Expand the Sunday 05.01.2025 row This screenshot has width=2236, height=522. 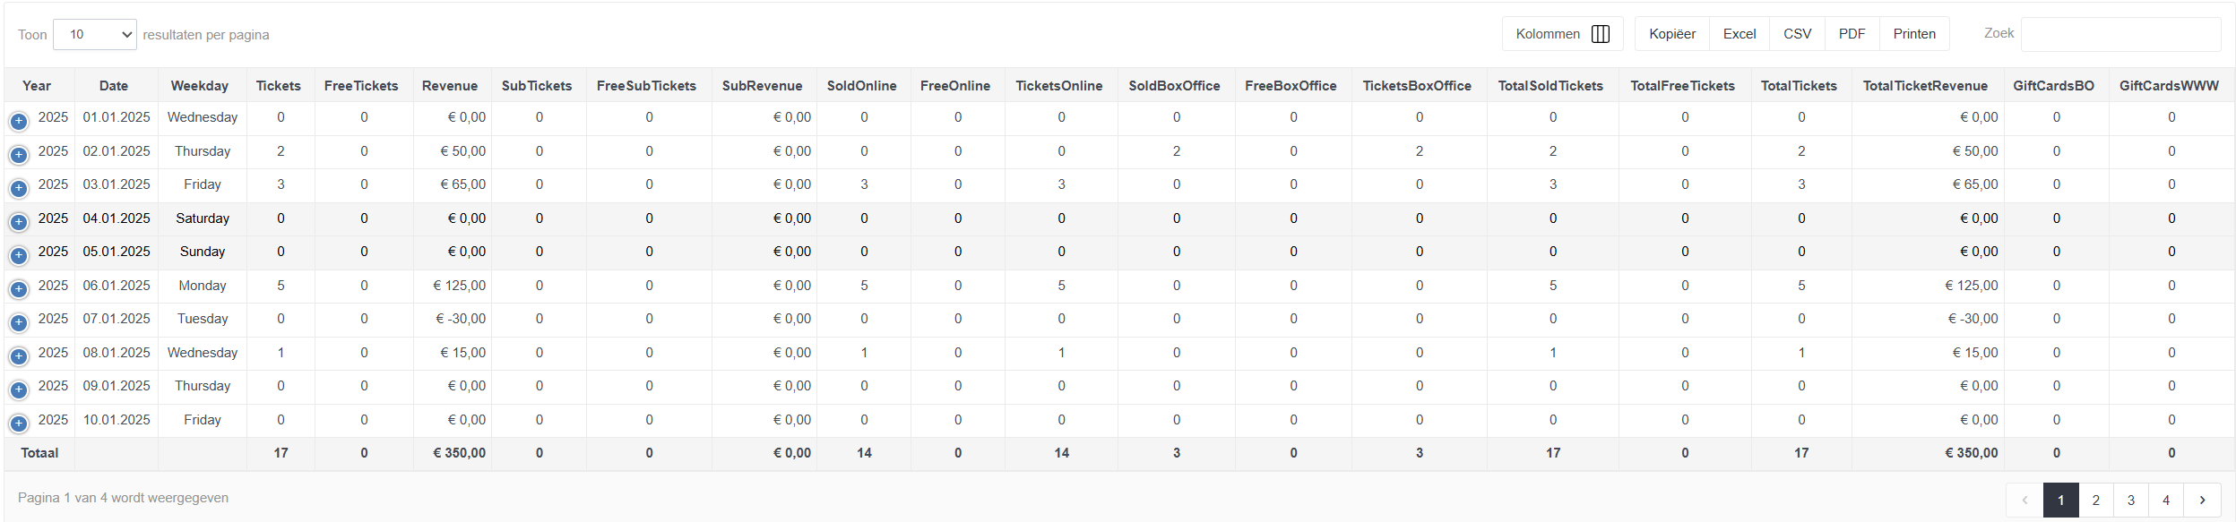click(x=19, y=255)
